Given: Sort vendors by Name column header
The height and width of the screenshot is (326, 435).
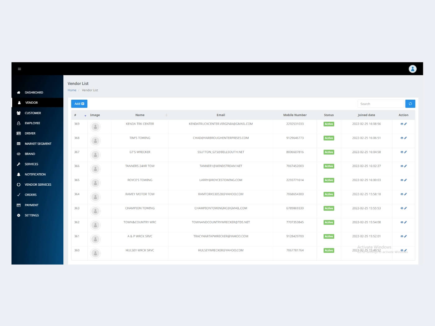Looking at the screenshot, I should point(140,115).
